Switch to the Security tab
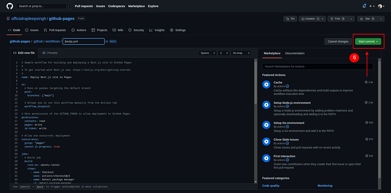Image resolution: width=391 pixels, height=193 pixels. (136, 30)
